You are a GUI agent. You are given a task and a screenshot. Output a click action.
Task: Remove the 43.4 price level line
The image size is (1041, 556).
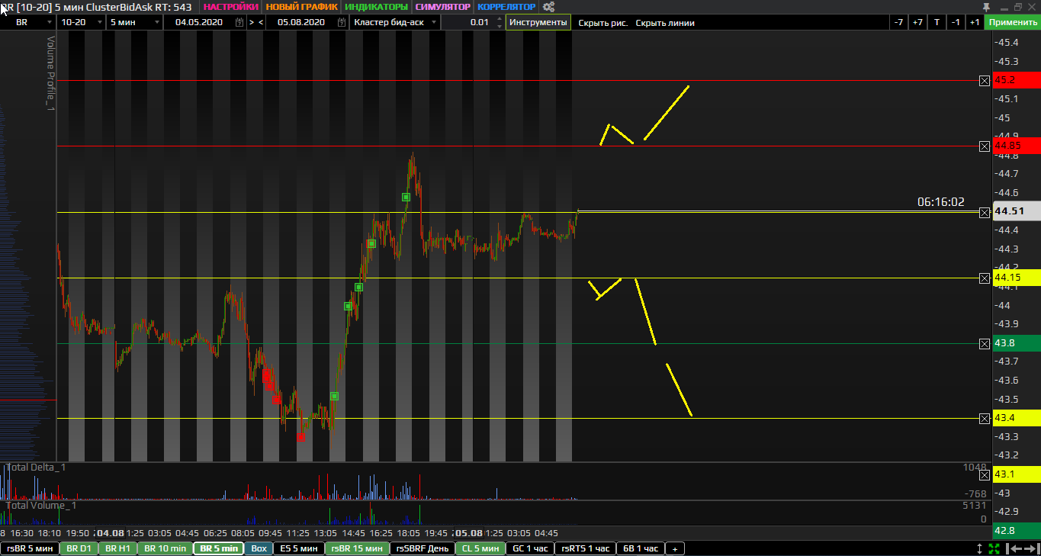click(x=984, y=418)
